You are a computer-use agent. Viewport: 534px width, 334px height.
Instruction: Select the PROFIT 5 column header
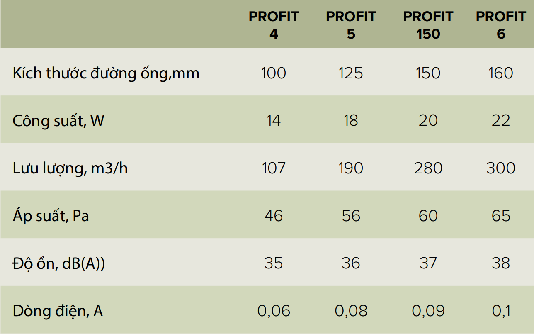[x=351, y=25]
